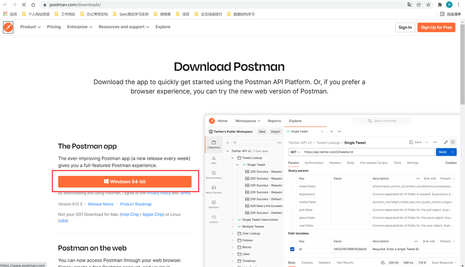
Task: Open the 排期表 bookmark folder
Action: point(162,14)
